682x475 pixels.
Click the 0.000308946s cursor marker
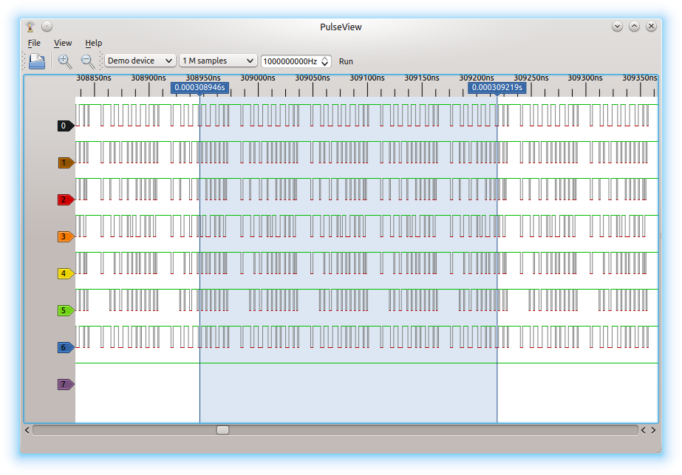tap(200, 87)
